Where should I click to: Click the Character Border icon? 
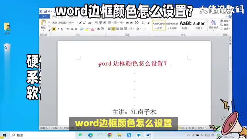click(104, 23)
